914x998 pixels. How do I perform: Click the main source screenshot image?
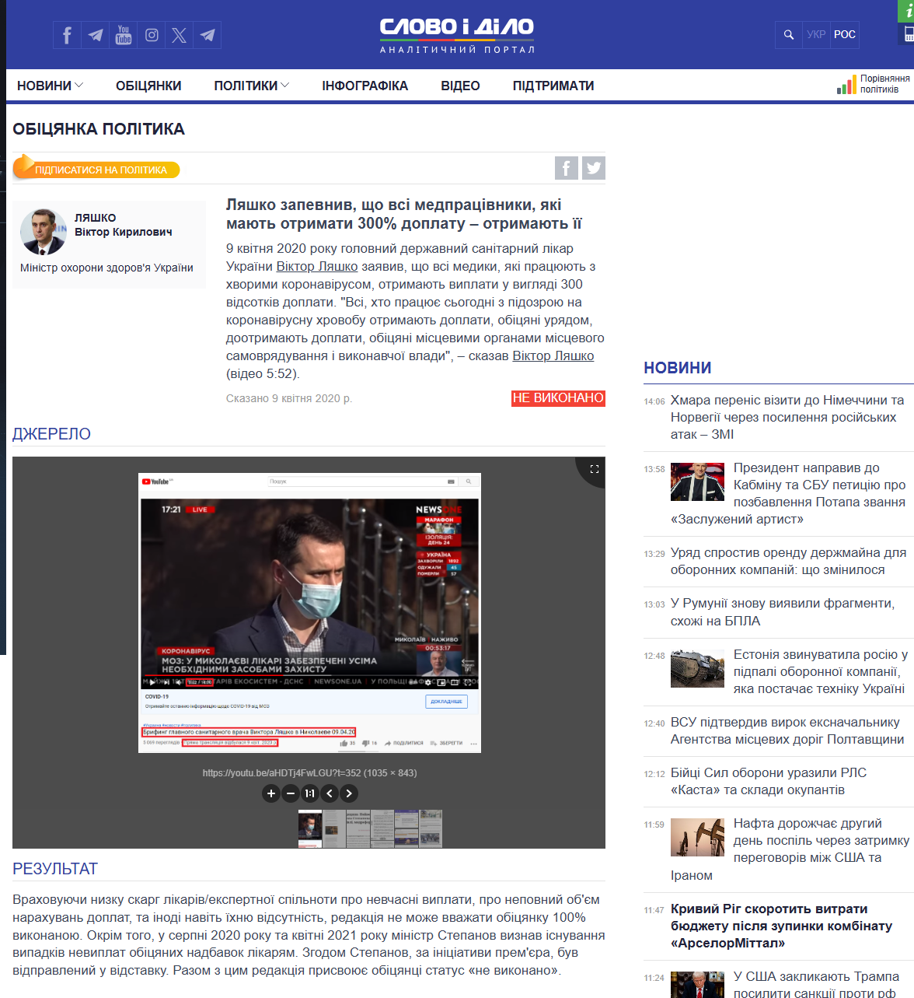(309, 613)
